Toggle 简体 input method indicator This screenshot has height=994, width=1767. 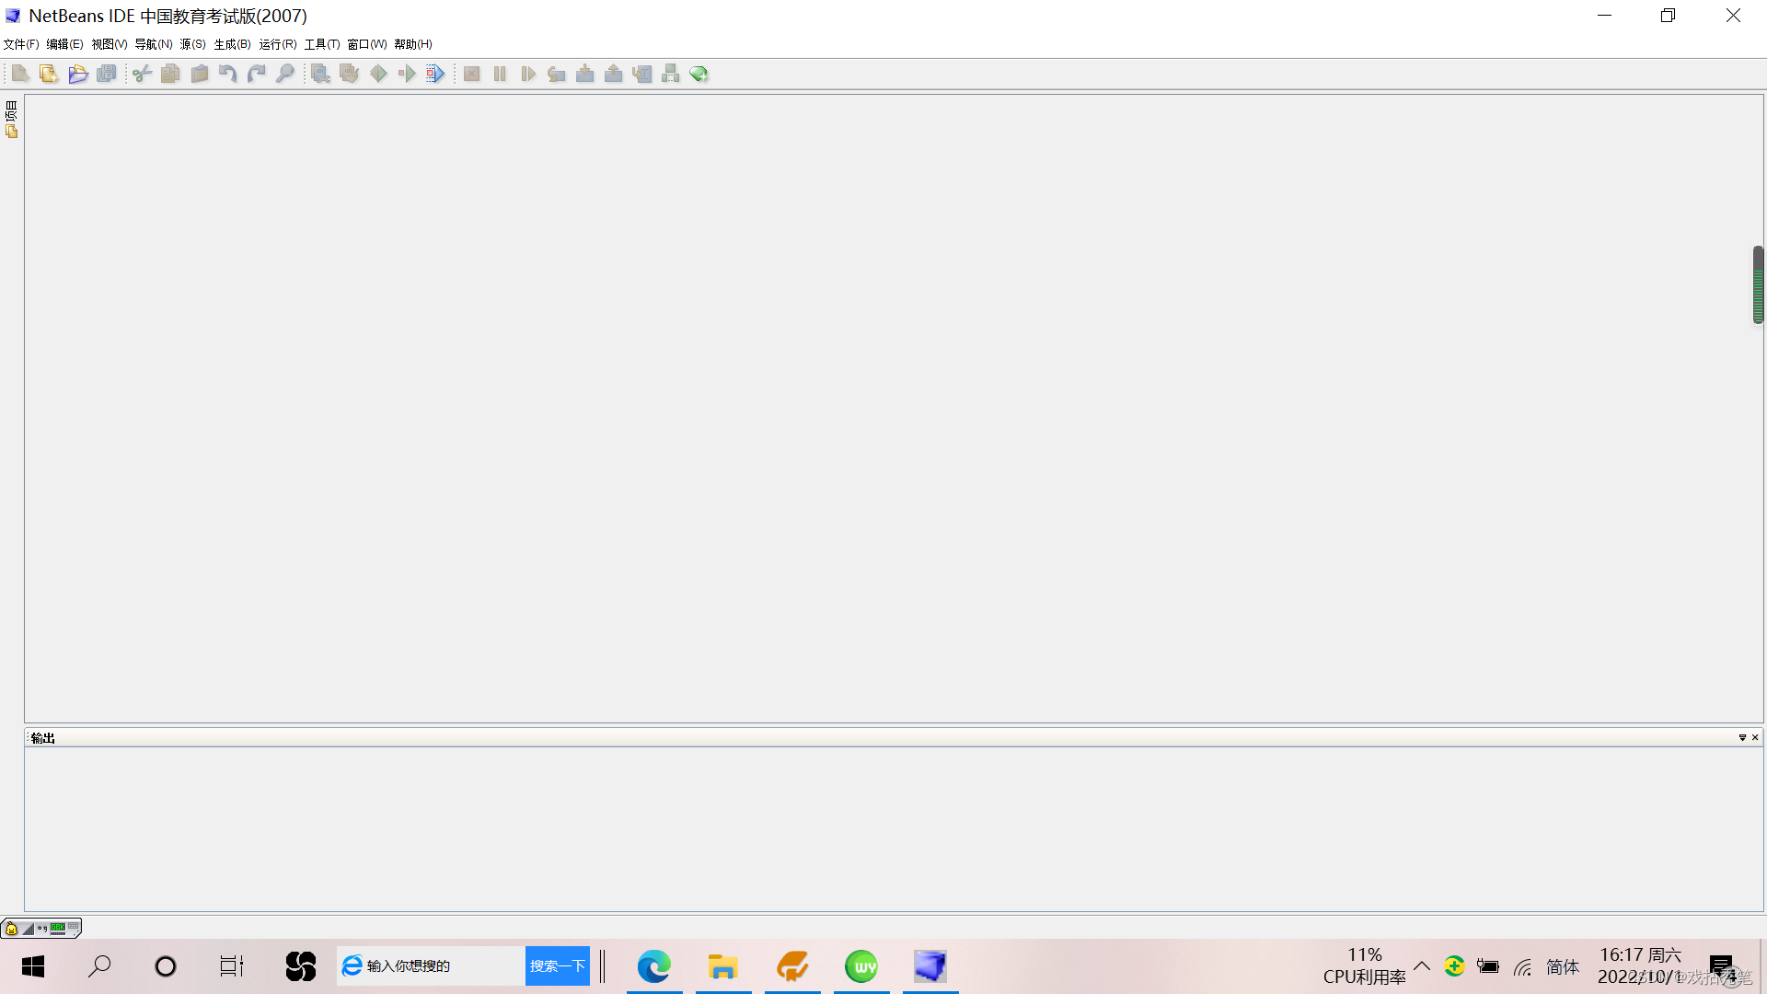coord(1562,966)
